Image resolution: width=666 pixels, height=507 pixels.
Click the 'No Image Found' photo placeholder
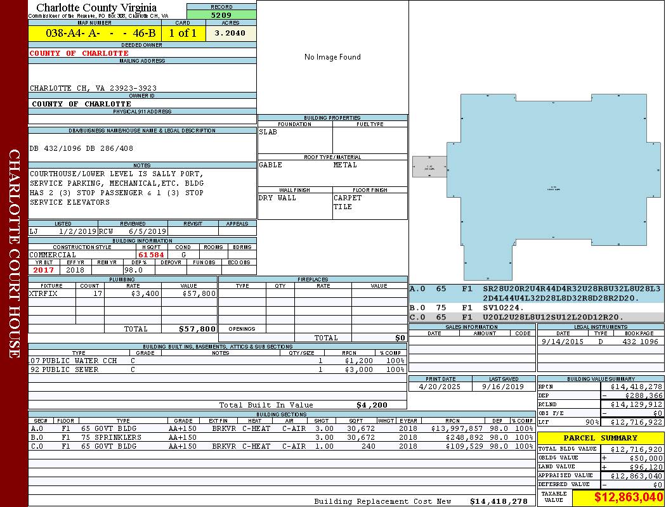pyautogui.click(x=332, y=57)
